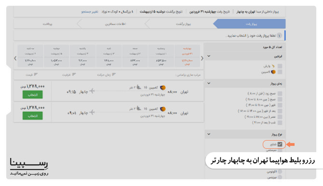
Task: Go to the previous dates with the right carousel arrow
Action: (202, 58)
